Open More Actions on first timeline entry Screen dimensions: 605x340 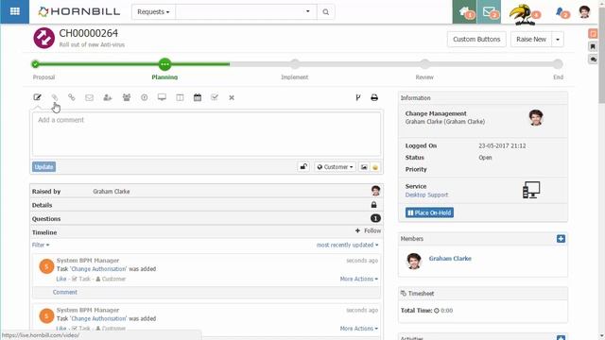(x=359, y=279)
